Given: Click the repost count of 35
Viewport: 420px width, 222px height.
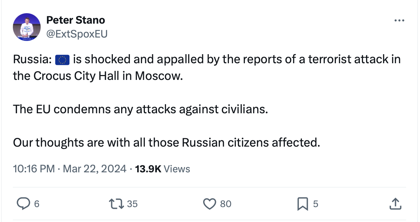Looking at the screenshot, I should (x=132, y=204).
